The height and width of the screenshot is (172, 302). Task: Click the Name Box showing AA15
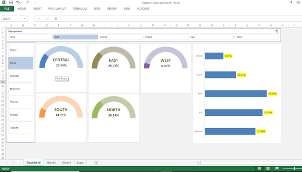[12, 19]
